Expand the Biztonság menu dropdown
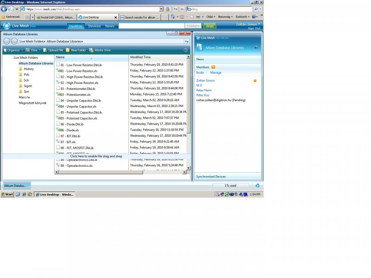 [225, 17]
